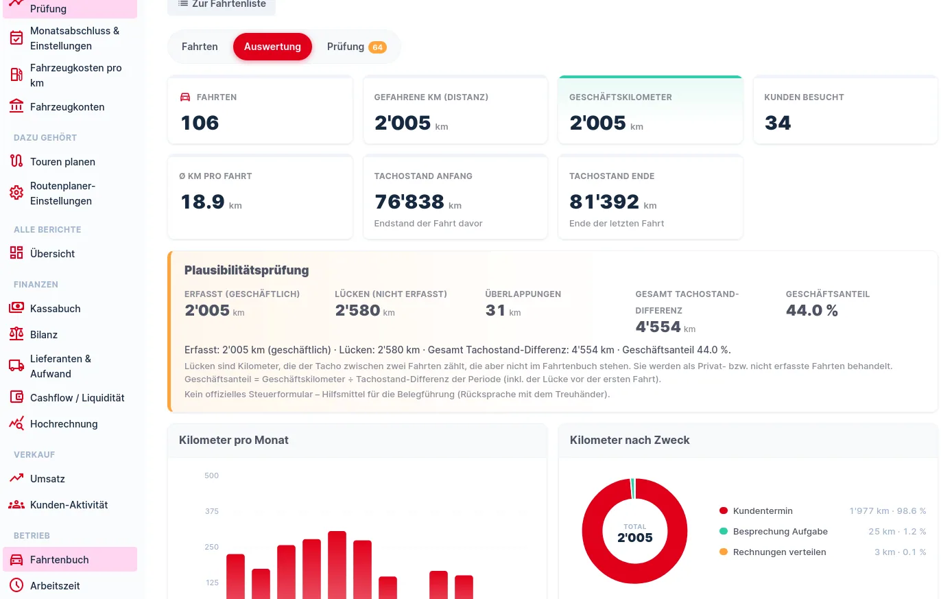Click the people icon beside Kunden-Aktivität
Viewport: 941px width, 599px height.
pyautogui.click(x=16, y=504)
